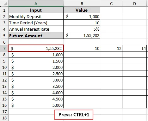This screenshot has height=121, width=148.
Task: Select the $ 3,500 cell
Action: point(36,86)
